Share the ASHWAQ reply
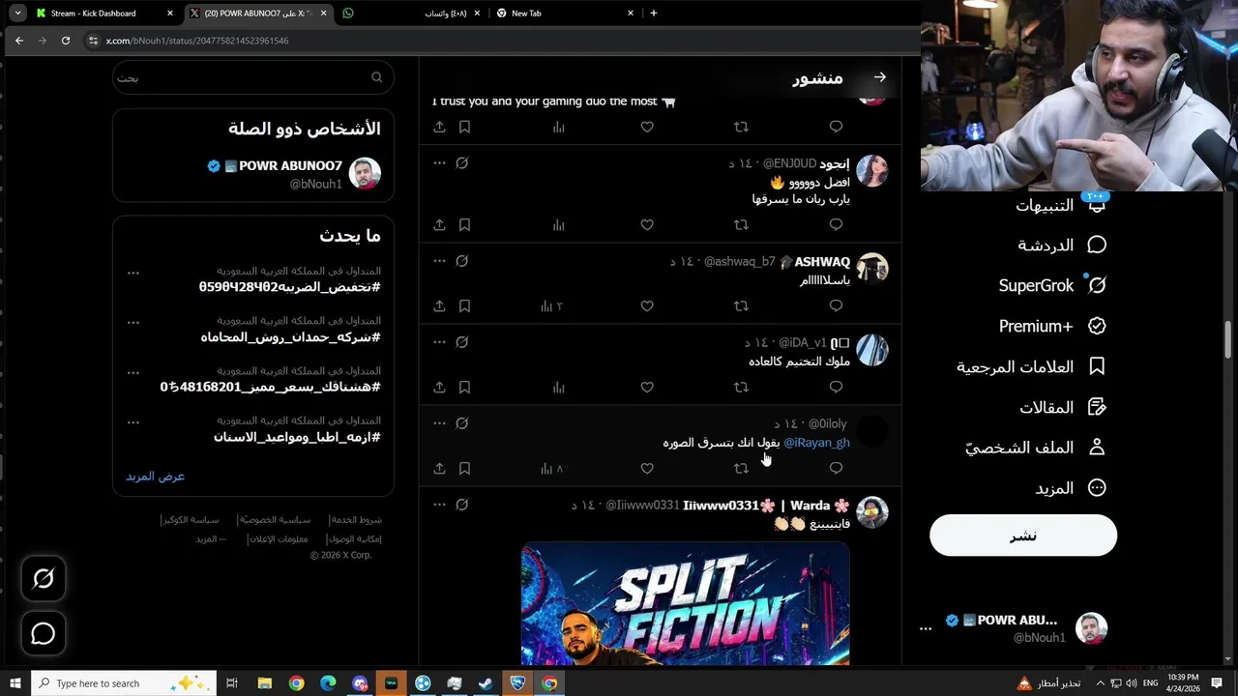 point(439,306)
